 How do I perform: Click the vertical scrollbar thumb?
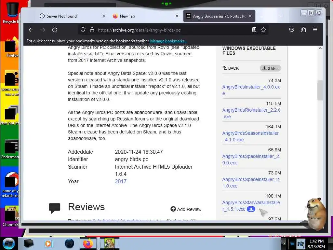coord(320,90)
